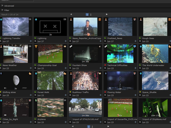The height and width of the screenshot is (128, 171).
Task: Open the Rushhour Traffic thumbnail
Action: 85,81
